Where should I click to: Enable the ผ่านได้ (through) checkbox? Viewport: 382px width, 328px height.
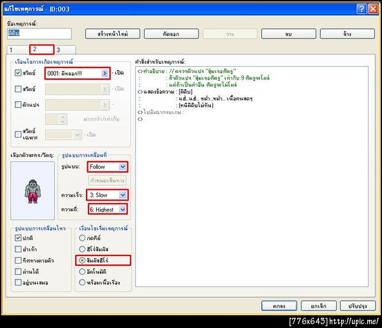tap(18, 271)
